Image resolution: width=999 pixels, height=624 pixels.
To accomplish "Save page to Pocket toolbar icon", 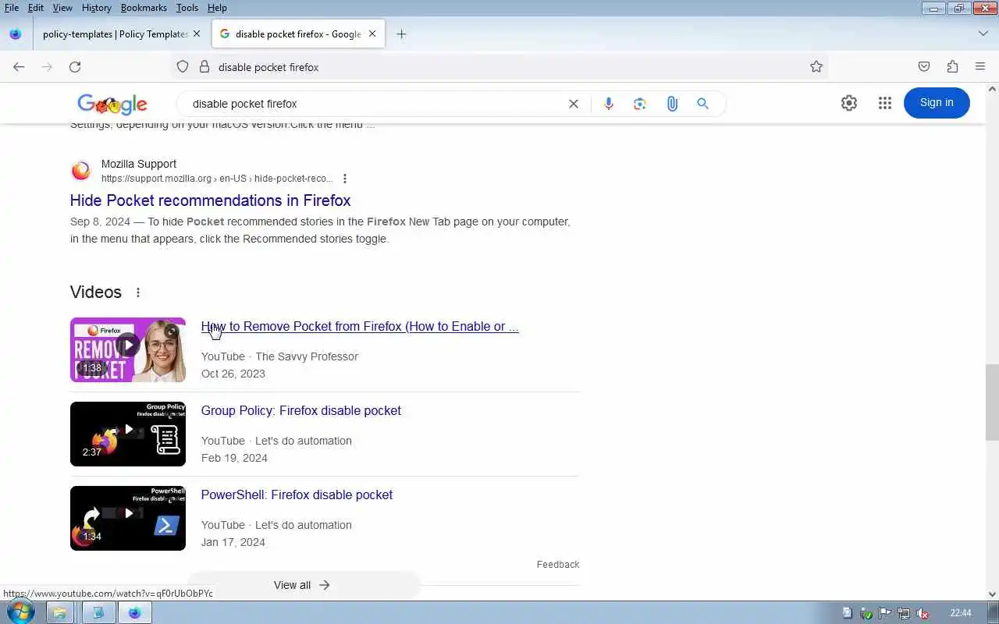I will 924,67.
